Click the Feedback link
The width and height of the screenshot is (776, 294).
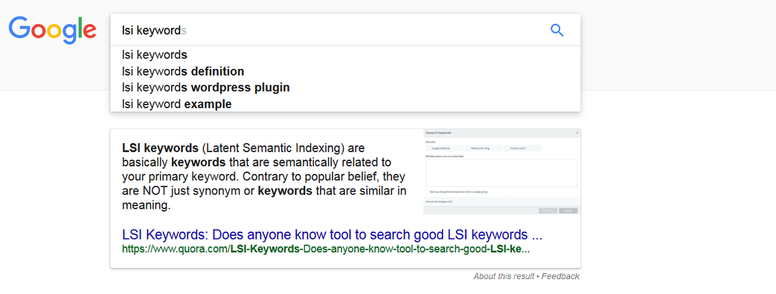[560, 276]
